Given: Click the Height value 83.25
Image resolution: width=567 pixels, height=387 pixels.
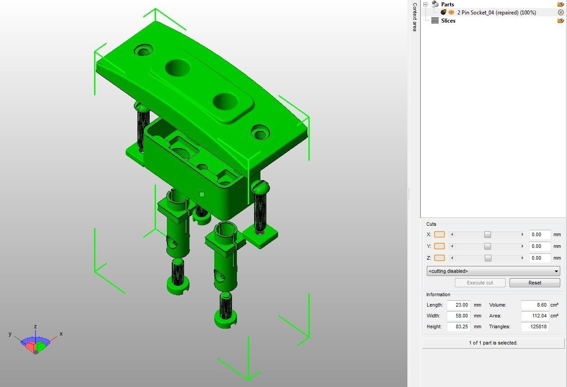Looking at the screenshot, I should tap(458, 326).
